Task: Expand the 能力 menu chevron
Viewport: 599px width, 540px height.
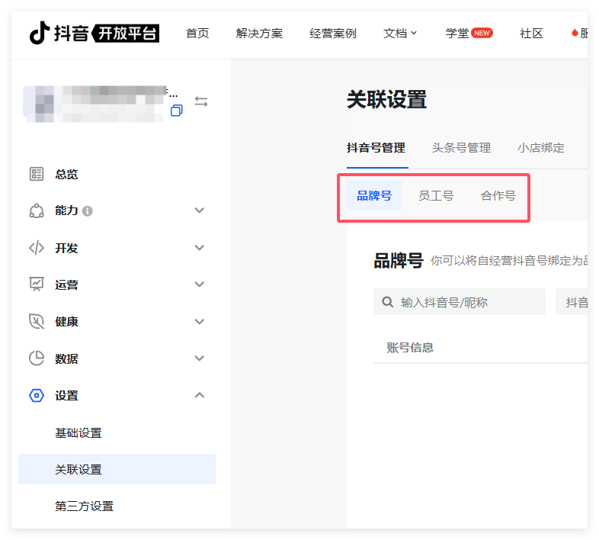Action: click(x=200, y=211)
